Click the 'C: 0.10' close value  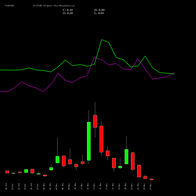(x=68, y=10)
